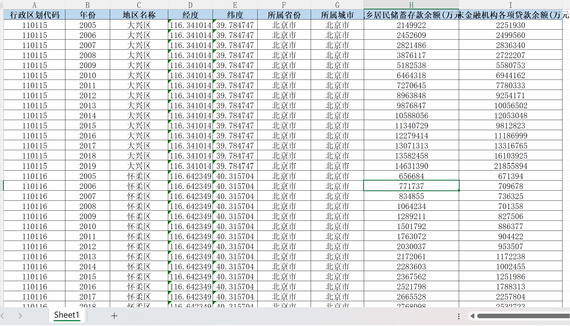570x326 pixels.
Task: Click the 地区名称 header cell
Action: 139,15
